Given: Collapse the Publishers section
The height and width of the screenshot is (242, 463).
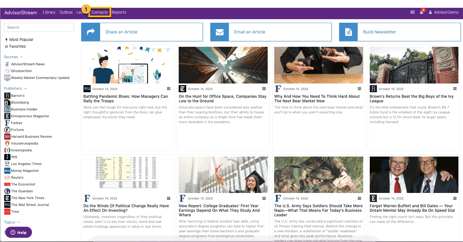Looking at the screenshot, I should click(x=15, y=88).
